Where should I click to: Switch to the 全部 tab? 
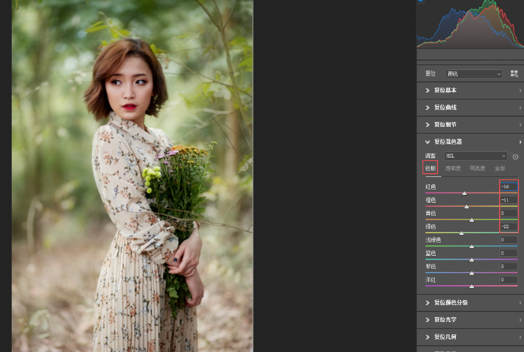tap(500, 168)
